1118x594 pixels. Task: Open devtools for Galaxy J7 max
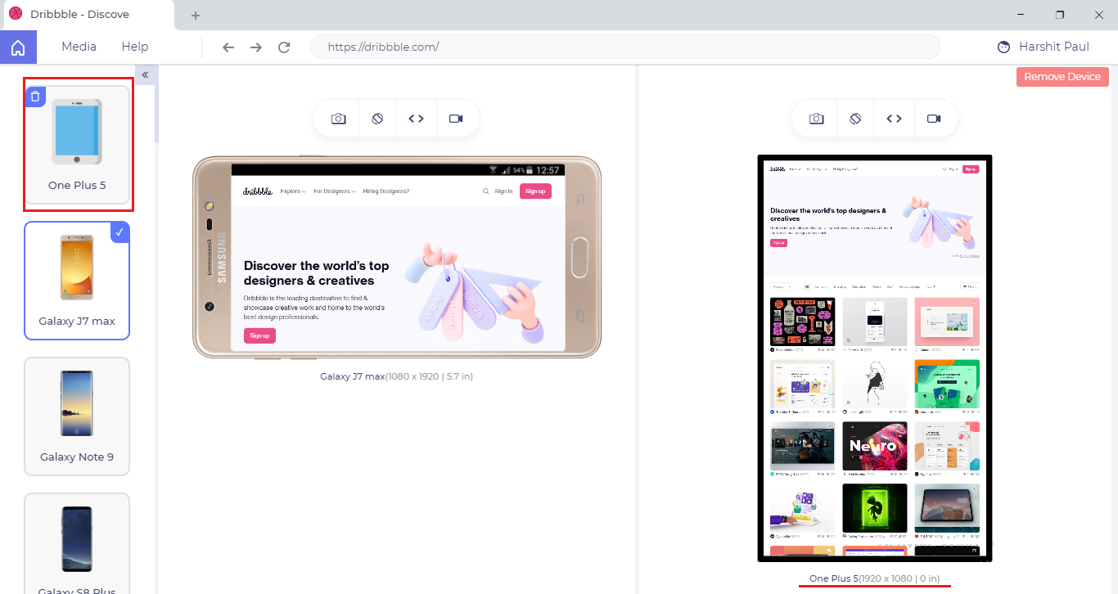(416, 119)
